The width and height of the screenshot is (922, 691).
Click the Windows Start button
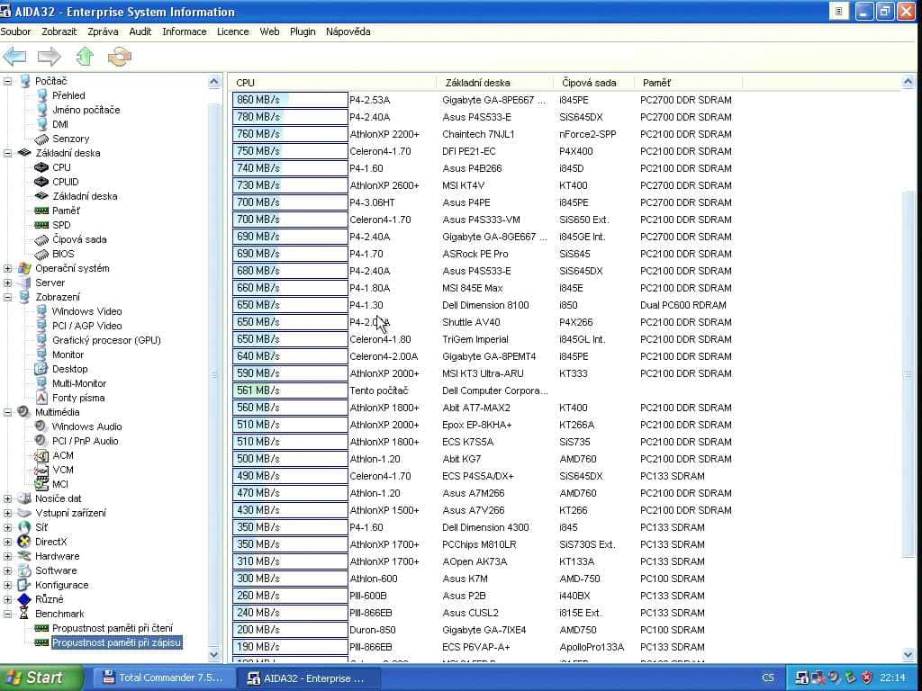(x=41, y=678)
